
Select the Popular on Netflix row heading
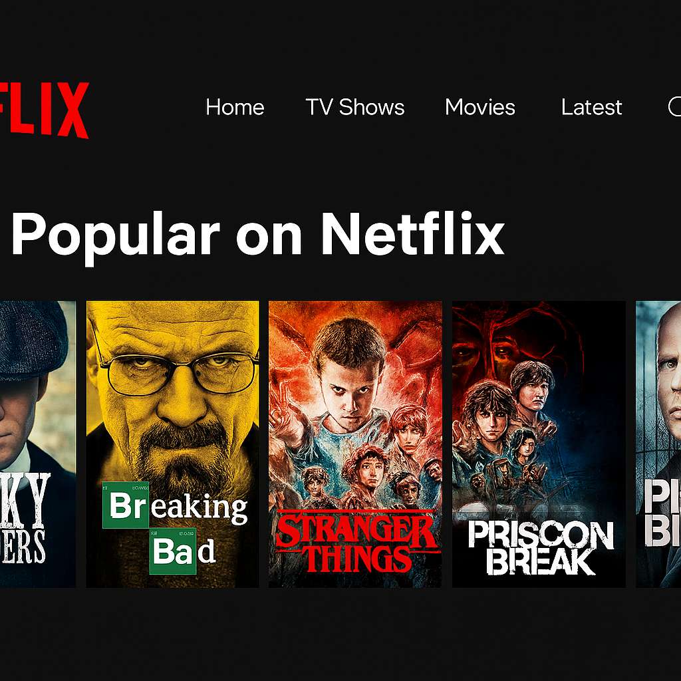pyautogui.click(x=258, y=235)
